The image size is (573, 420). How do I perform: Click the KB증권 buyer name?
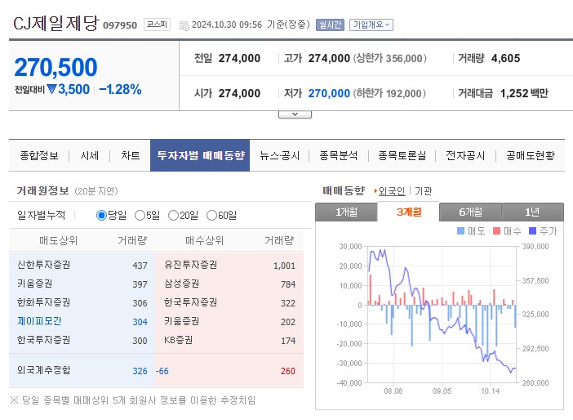pyautogui.click(x=178, y=340)
